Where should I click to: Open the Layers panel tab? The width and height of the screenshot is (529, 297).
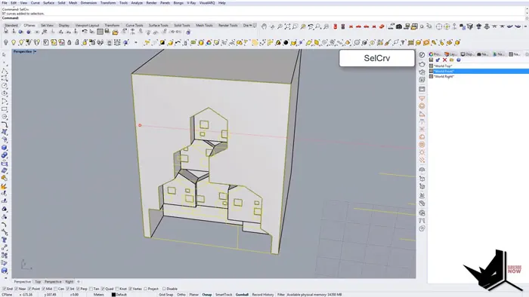coord(450,54)
